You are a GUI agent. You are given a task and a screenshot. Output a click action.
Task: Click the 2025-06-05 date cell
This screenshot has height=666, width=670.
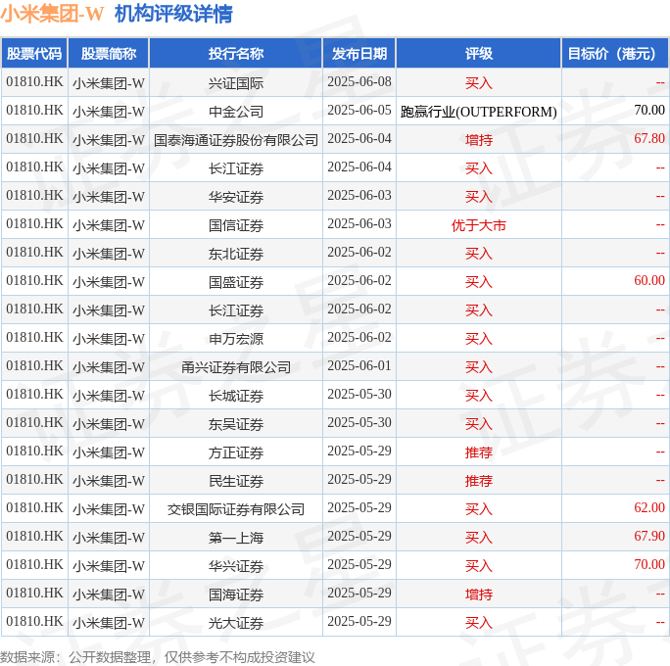359,110
